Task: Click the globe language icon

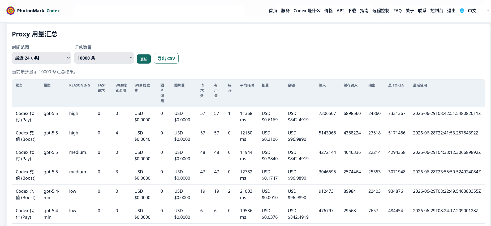Action: click(x=462, y=11)
